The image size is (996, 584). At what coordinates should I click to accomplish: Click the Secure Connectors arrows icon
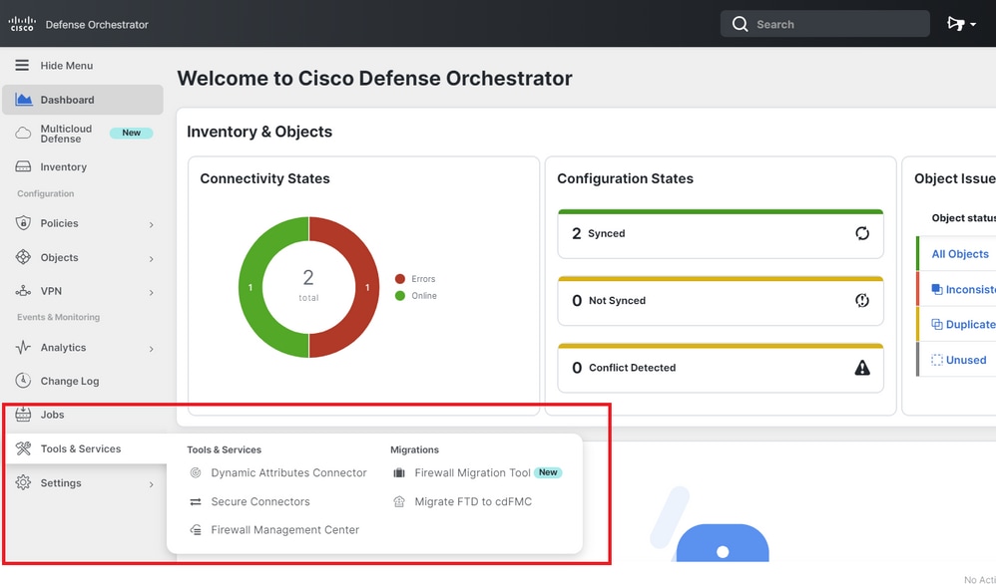tap(196, 501)
